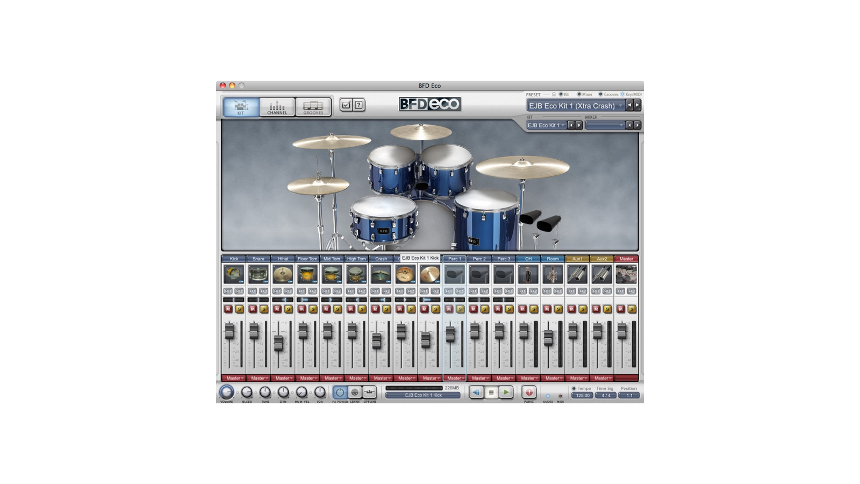Click the Aux1 cable channel icon

click(577, 274)
